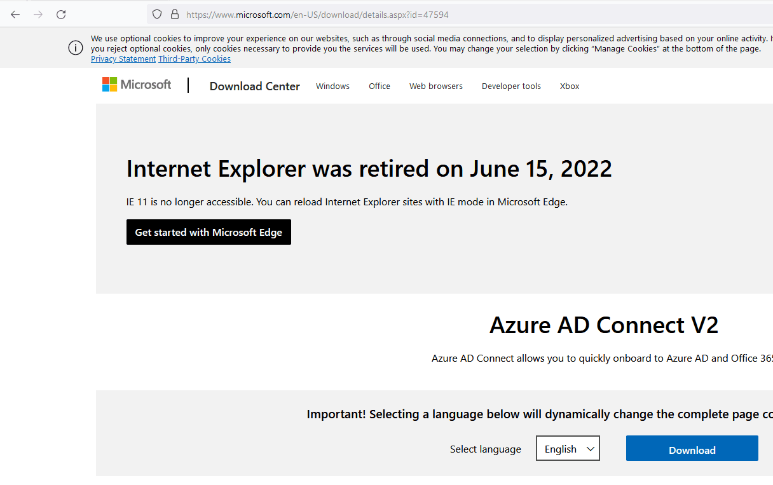Expand the English language dropdown
Viewport: 773px width, 485px height.
click(x=568, y=449)
